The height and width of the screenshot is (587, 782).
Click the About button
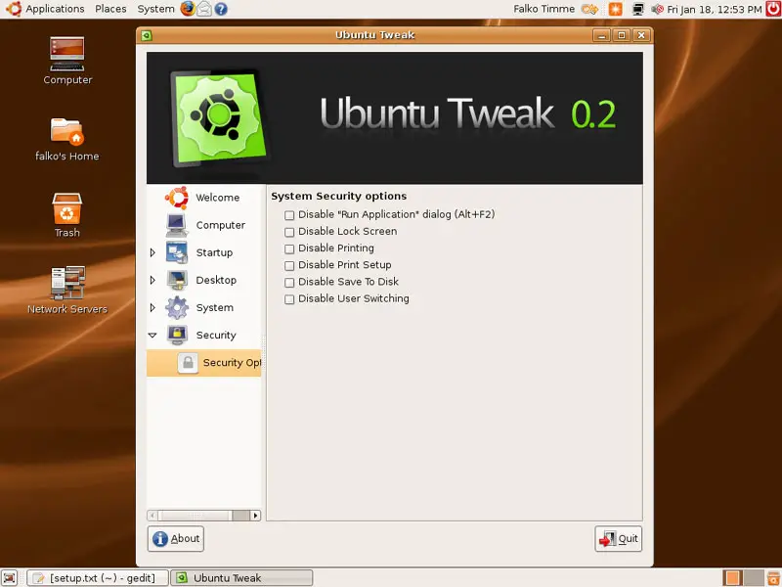pos(176,539)
